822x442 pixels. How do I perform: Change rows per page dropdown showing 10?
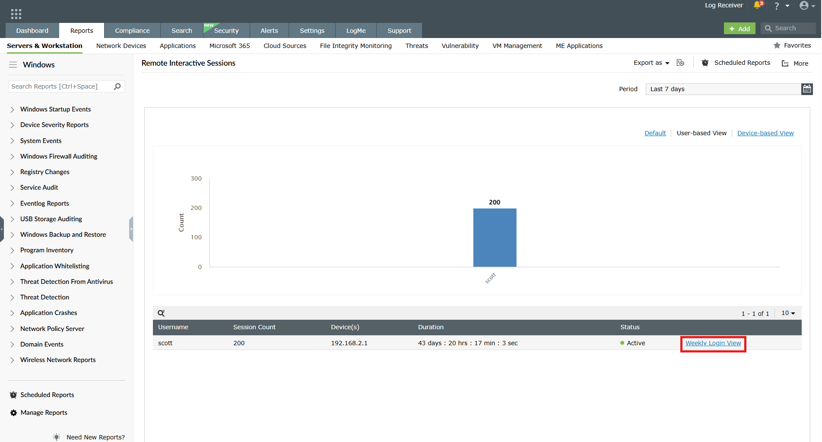pyautogui.click(x=788, y=313)
